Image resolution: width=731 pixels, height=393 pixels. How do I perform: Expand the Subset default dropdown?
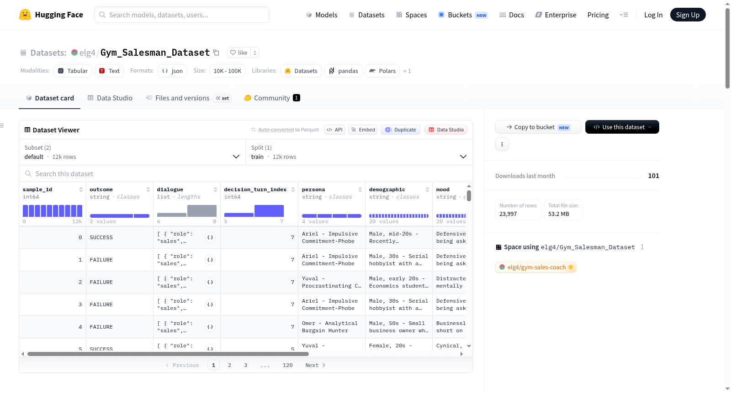[x=132, y=152]
